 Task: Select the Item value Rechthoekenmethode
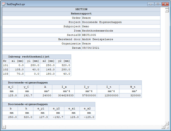pyautogui.click(x=98, y=31)
